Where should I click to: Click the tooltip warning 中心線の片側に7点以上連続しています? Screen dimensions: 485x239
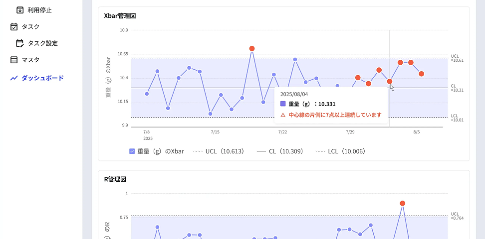[335, 115]
